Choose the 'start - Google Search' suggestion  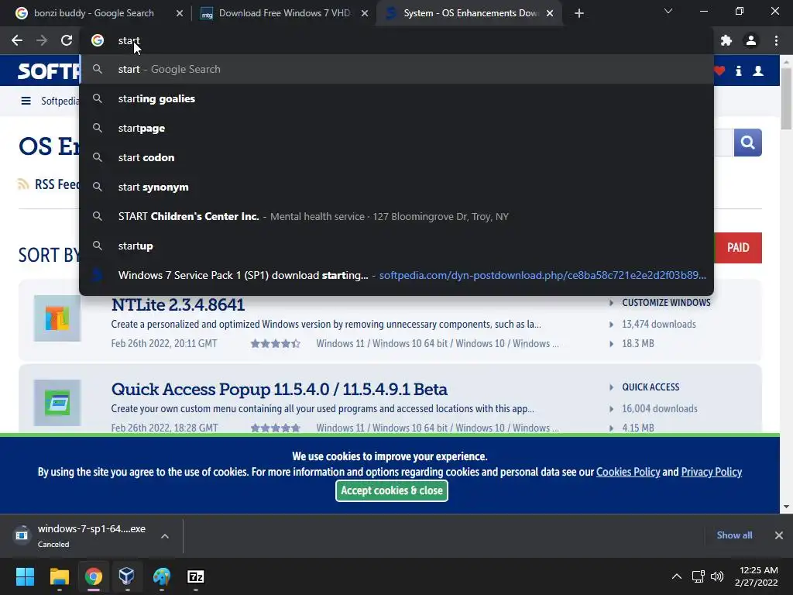point(396,69)
